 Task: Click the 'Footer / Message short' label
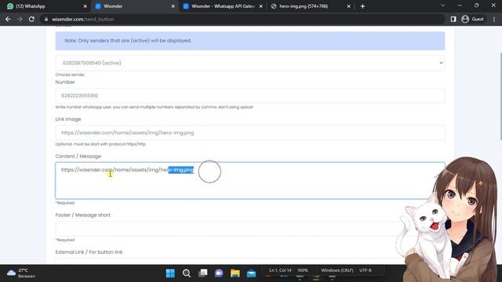click(x=83, y=215)
